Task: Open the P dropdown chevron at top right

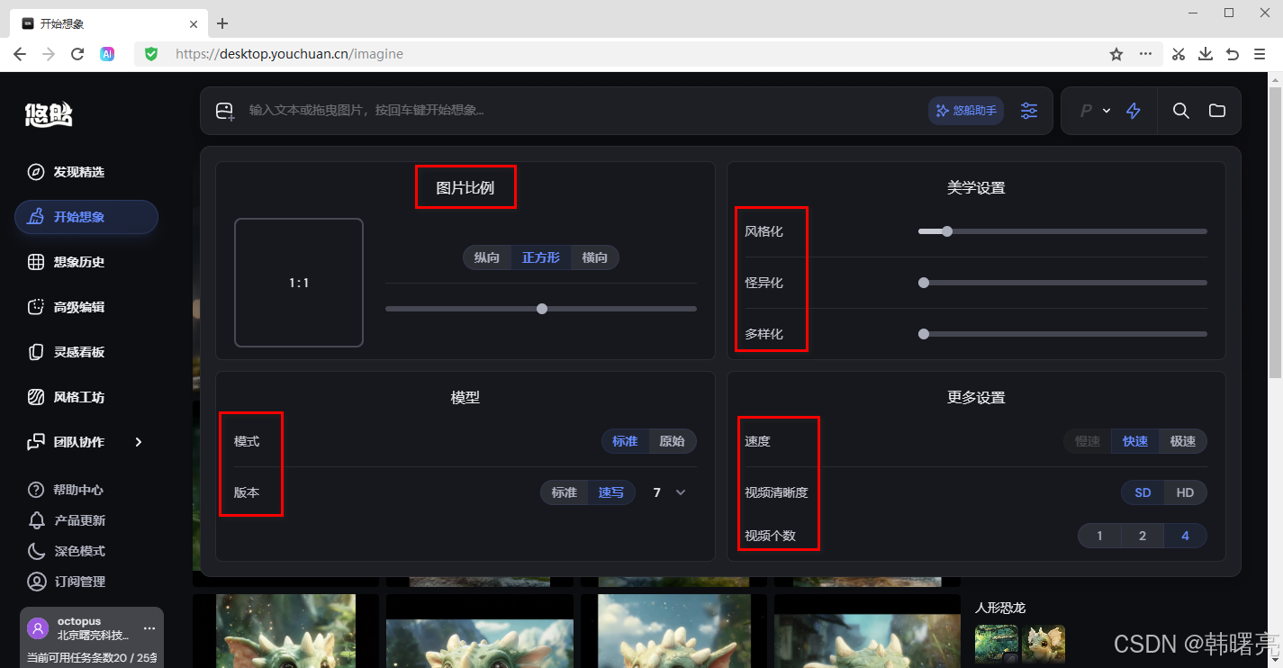Action: [x=1107, y=111]
